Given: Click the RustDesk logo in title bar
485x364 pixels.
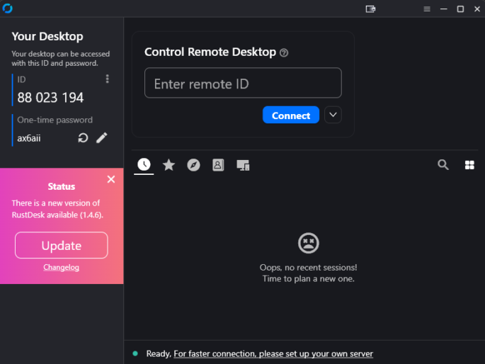Looking at the screenshot, I should point(8,8).
